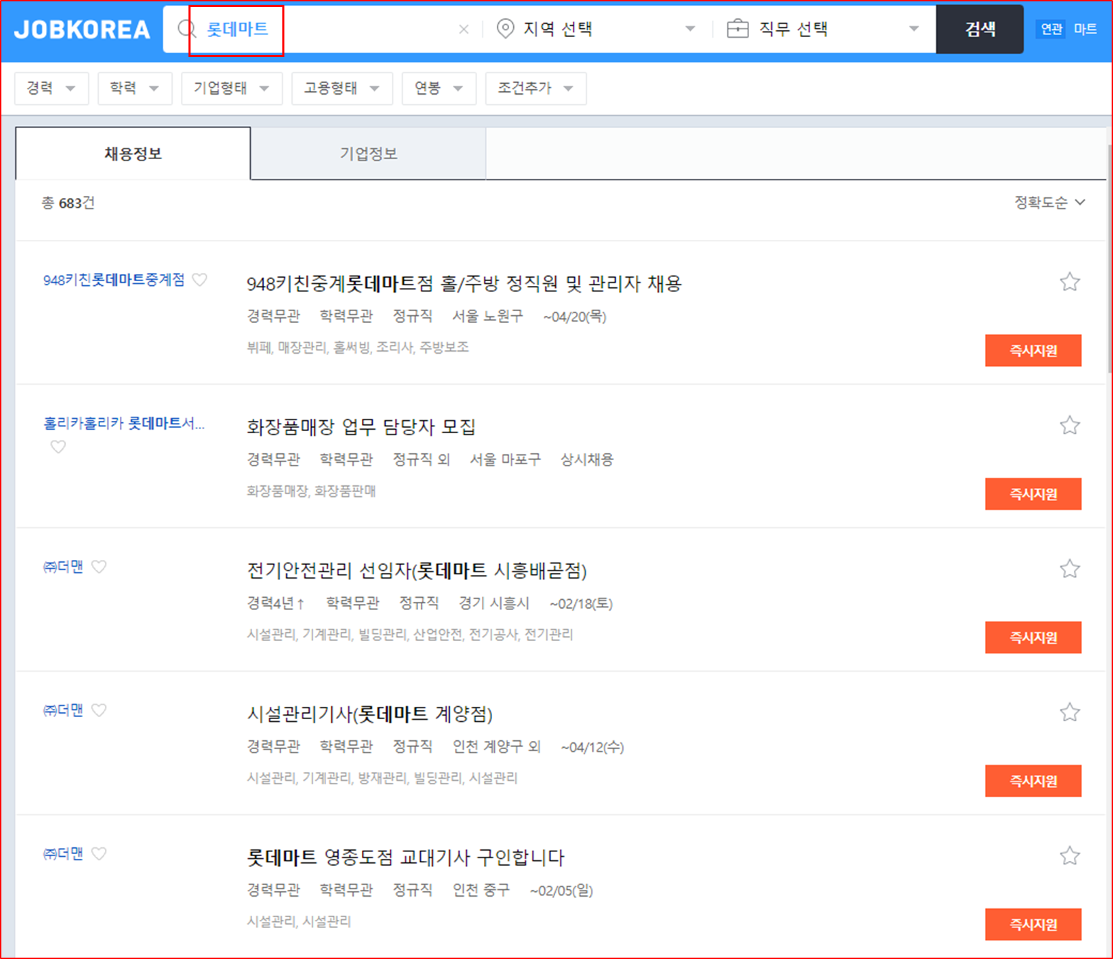Click the 총 683건 result count
This screenshot has height=959, width=1113.
[x=68, y=203]
